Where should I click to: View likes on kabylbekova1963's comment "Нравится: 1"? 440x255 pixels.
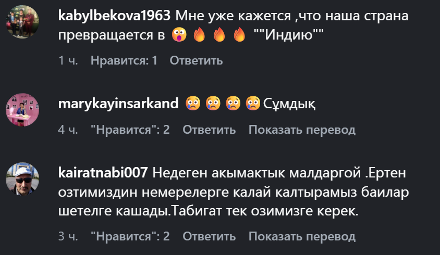pyautogui.click(x=124, y=60)
